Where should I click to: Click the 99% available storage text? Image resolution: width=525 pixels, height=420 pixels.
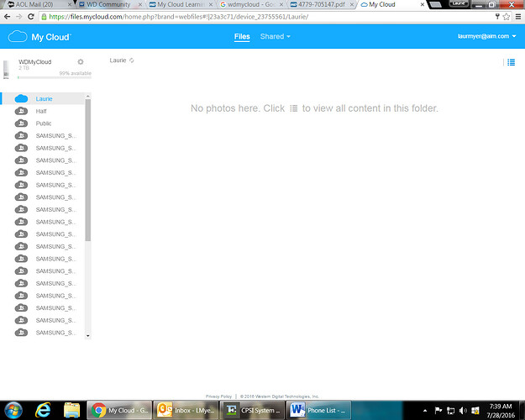tap(75, 73)
